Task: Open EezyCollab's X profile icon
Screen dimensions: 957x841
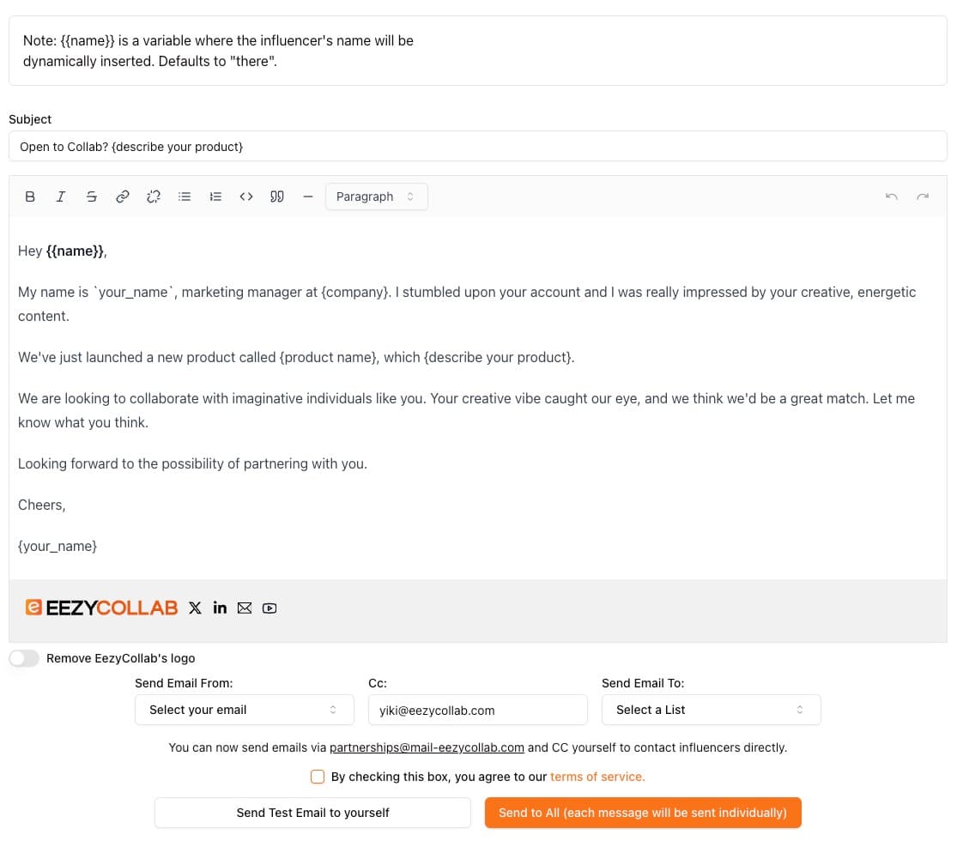Action: (195, 608)
